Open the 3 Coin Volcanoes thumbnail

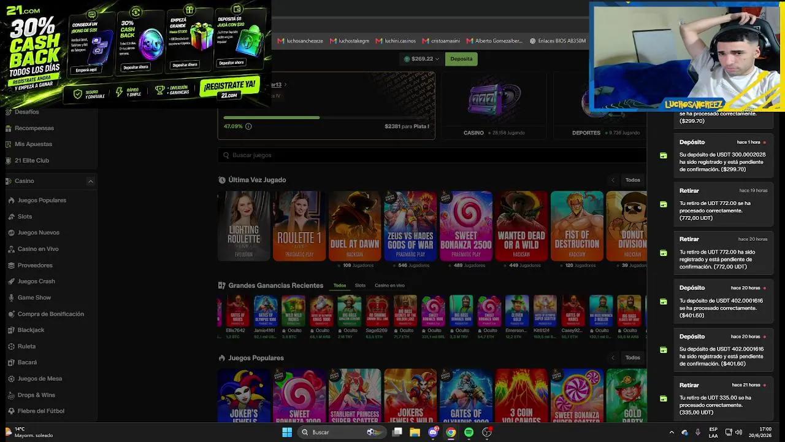tap(521, 395)
